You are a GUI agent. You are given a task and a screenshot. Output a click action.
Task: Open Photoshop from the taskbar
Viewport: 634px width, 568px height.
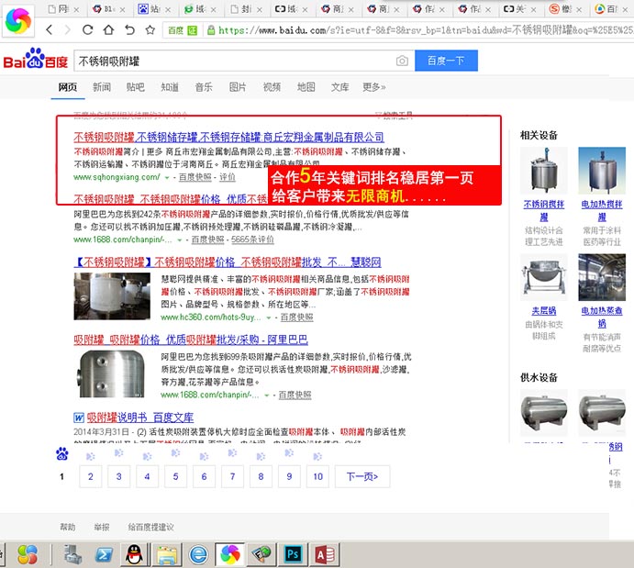tap(293, 554)
